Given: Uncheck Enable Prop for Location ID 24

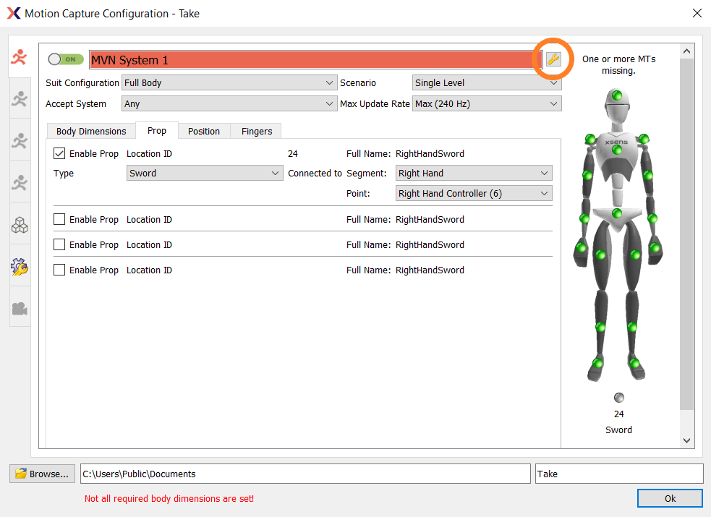Looking at the screenshot, I should (x=59, y=153).
